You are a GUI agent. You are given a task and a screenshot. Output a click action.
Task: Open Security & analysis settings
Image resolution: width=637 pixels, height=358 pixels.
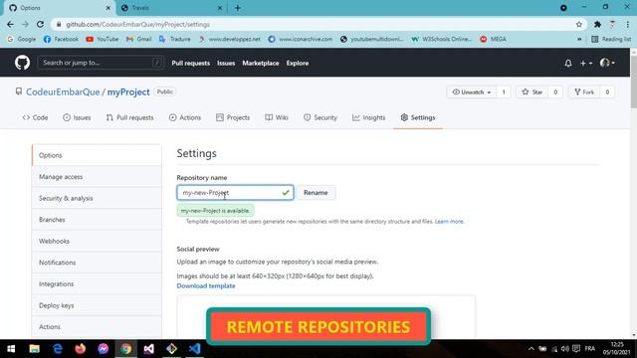tap(97, 199)
